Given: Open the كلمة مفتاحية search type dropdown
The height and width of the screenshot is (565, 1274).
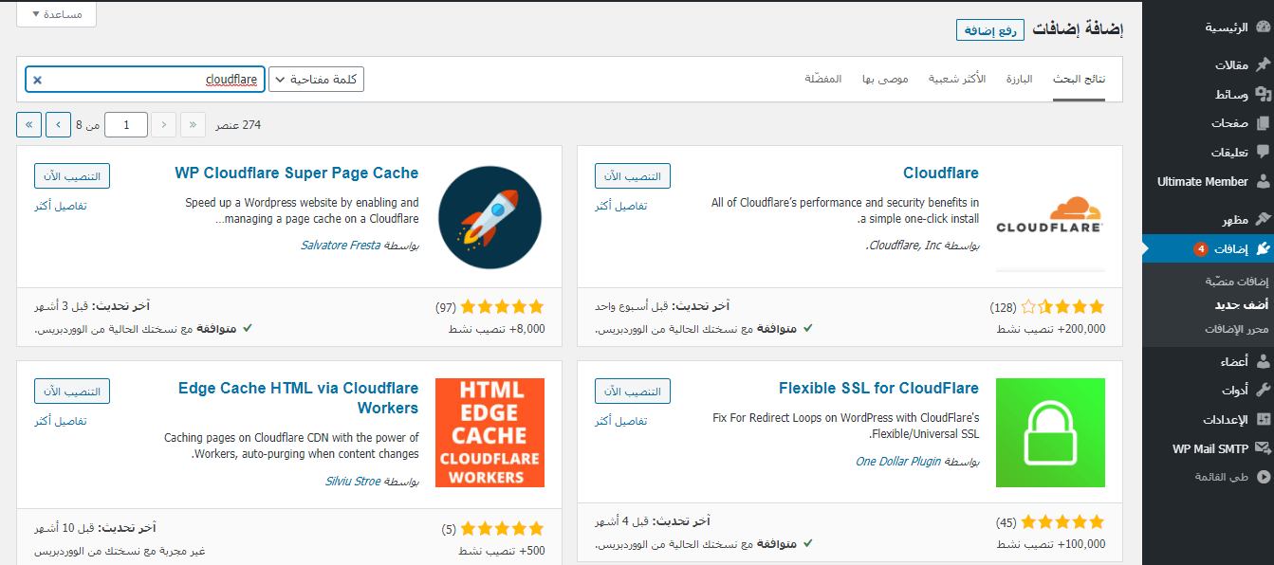Looking at the screenshot, I should [317, 80].
